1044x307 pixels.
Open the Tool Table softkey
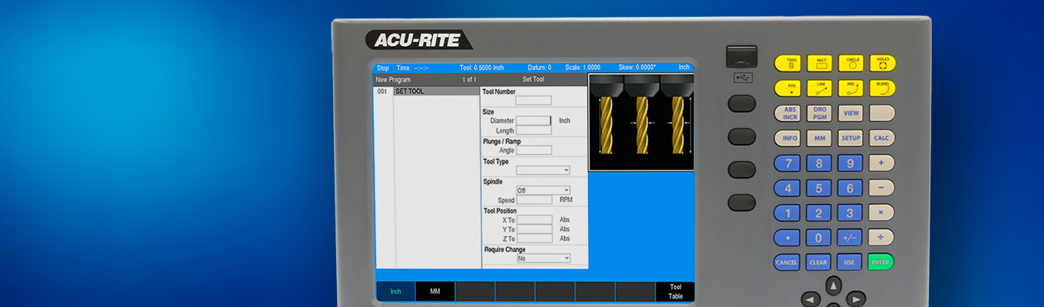click(675, 292)
